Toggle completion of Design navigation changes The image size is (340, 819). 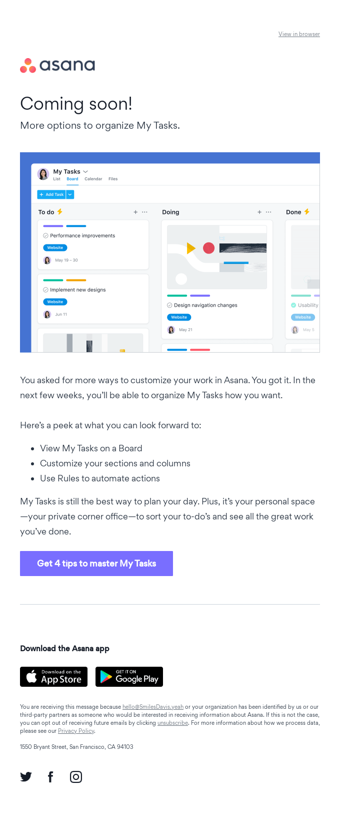click(x=169, y=305)
